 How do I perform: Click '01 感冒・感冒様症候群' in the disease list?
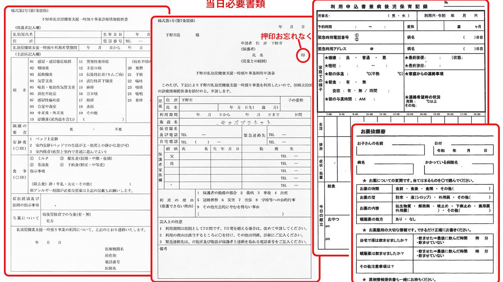[50, 62]
